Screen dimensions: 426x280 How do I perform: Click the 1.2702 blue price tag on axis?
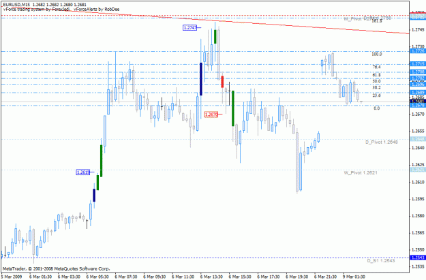(x=418, y=78)
